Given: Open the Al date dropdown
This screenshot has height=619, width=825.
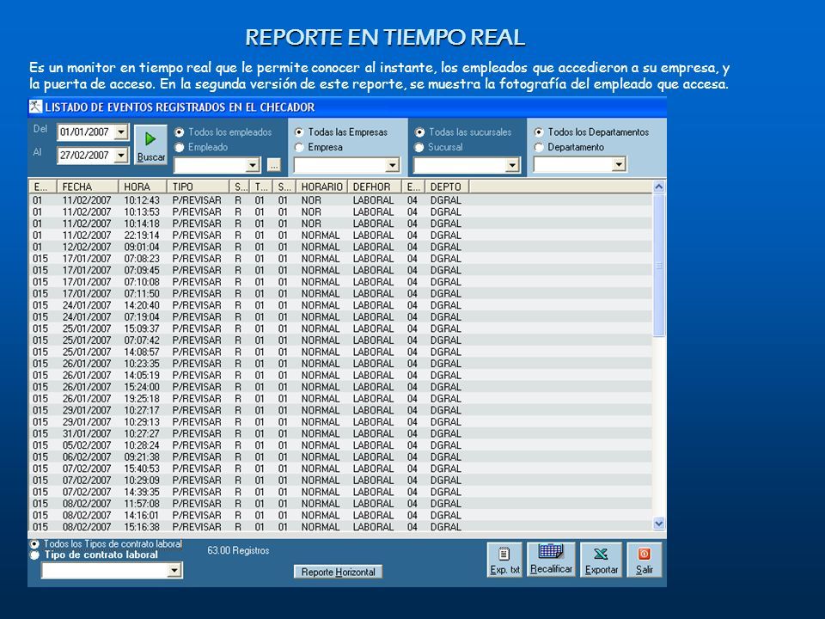Looking at the screenshot, I should tap(121, 156).
